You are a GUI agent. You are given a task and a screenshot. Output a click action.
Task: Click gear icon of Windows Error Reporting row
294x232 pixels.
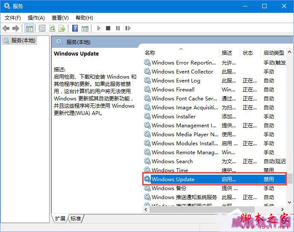point(147,62)
